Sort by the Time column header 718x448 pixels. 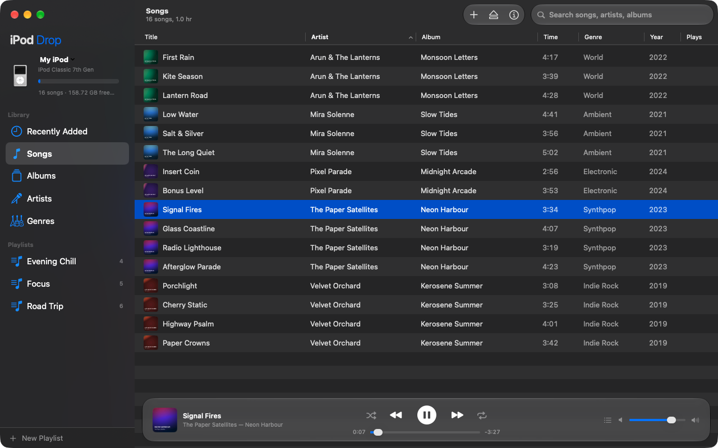(x=558, y=37)
